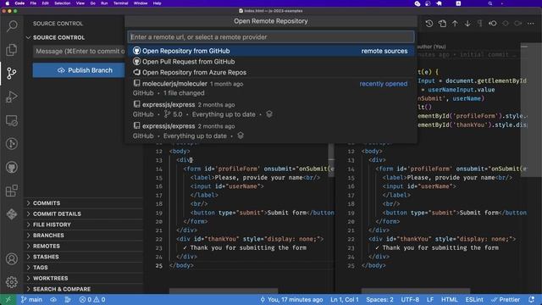
Task: Click eye icon in status bar
Action: click(x=53, y=299)
